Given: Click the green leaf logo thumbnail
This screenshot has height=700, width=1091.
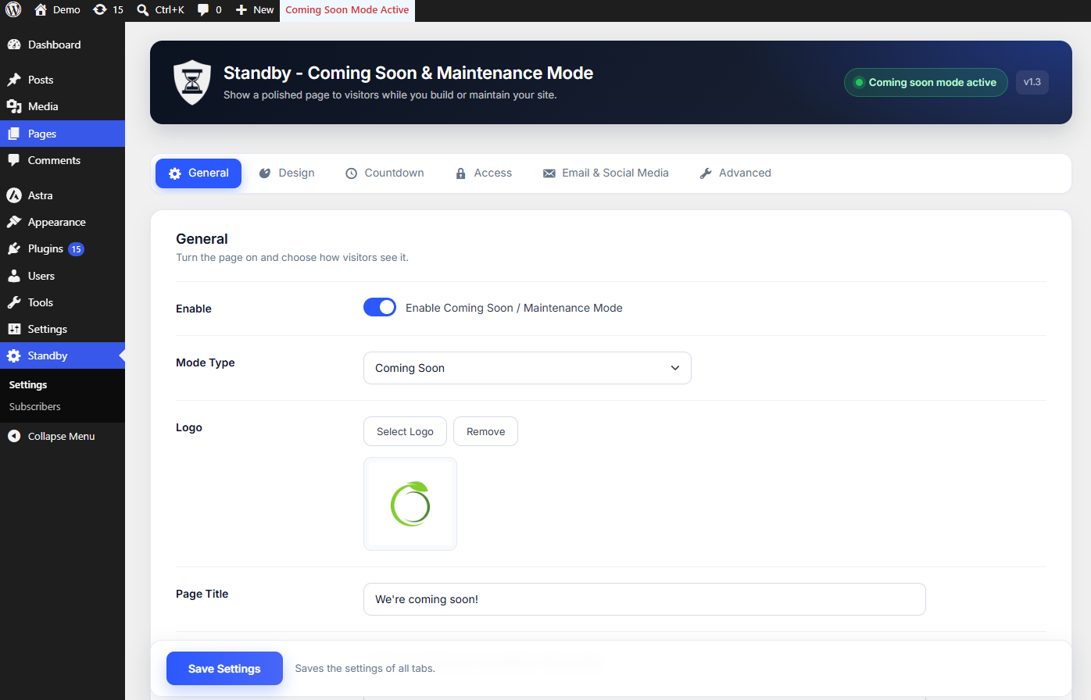Looking at the screenshot, I should (x=410, y=504).
